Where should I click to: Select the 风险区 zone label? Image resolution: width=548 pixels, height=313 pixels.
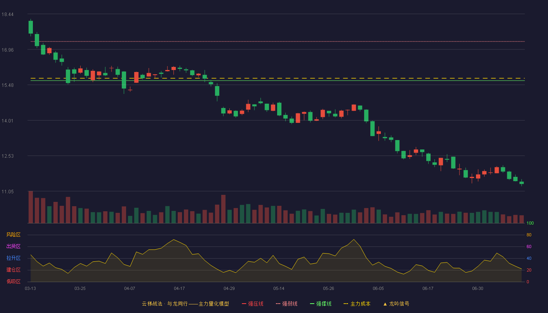click(x=13, y=235)
